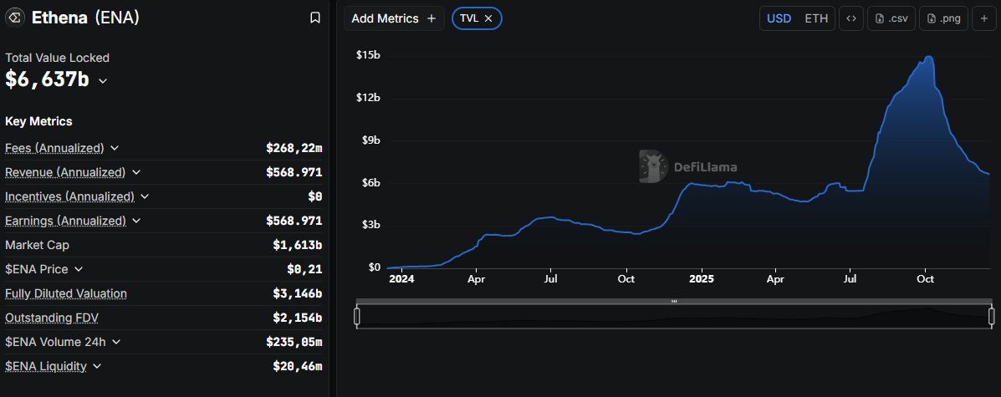Switch chart denomination to ETH
The height and width of the screenshot is (397, 1001).
[816, 18]
